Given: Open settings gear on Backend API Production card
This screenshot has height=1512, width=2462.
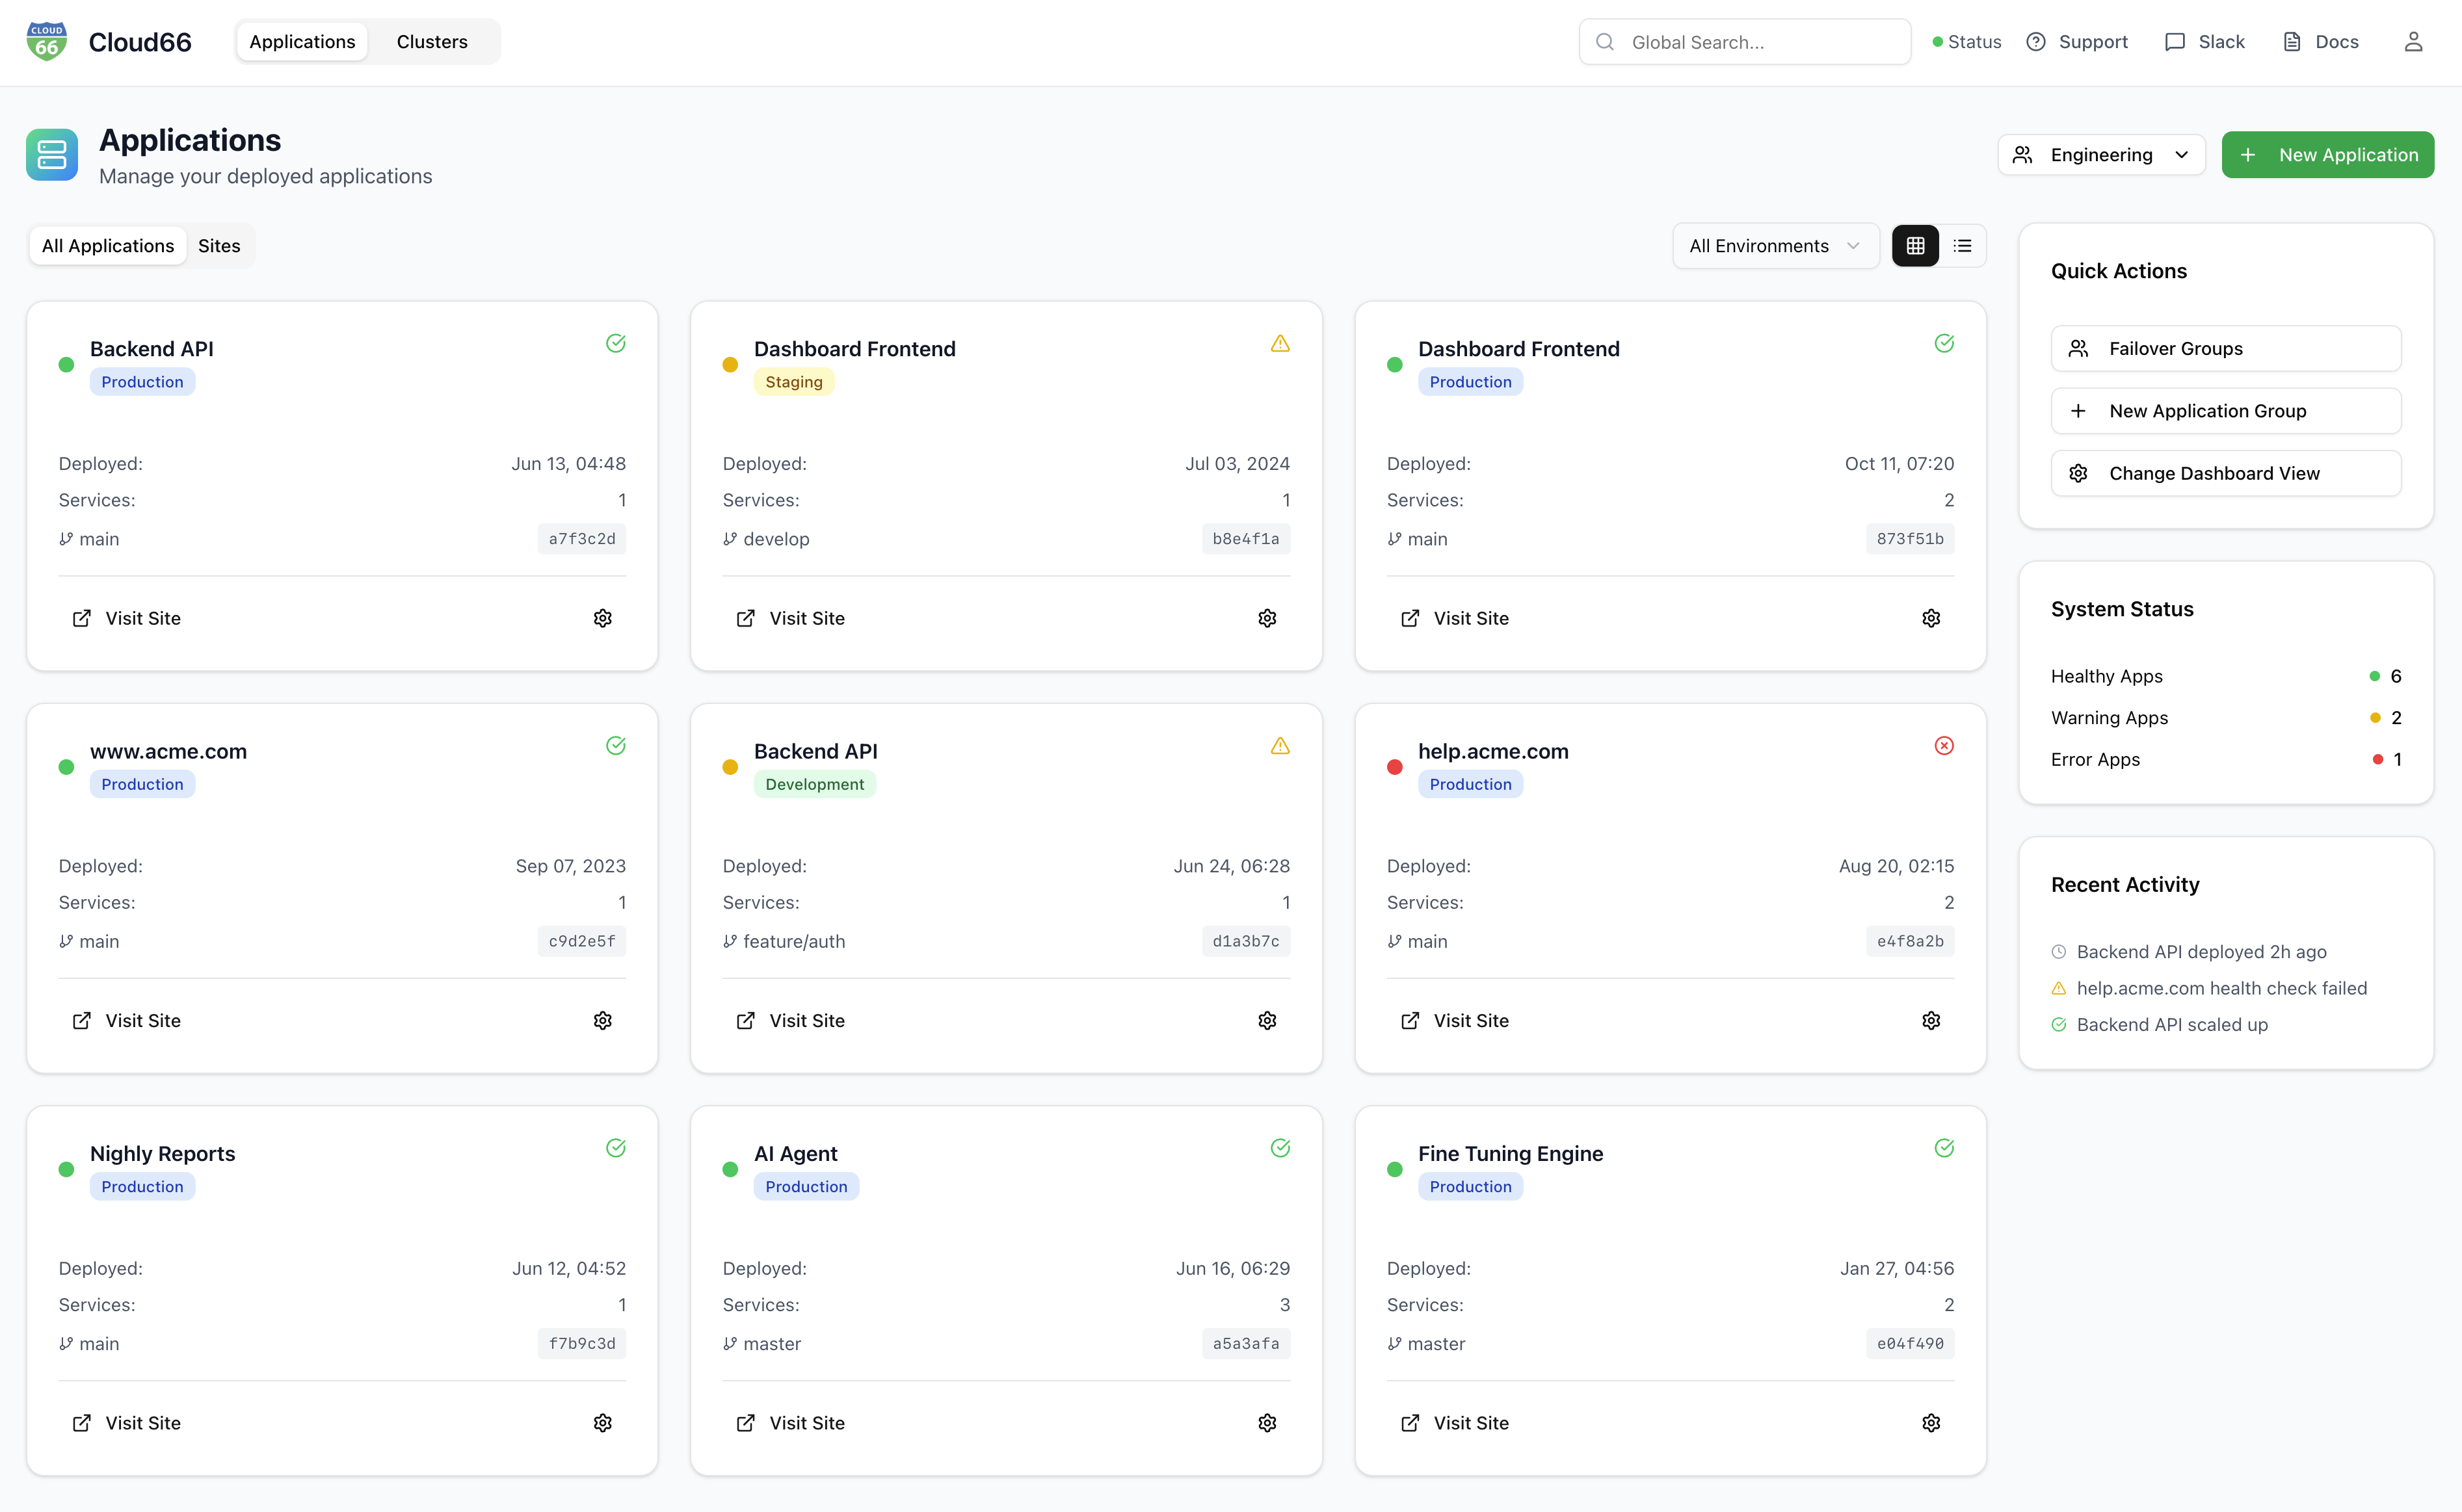Looking at the screenshot, I should [602, 618].
